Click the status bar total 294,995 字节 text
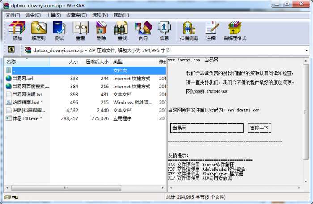 pos(196,197)
